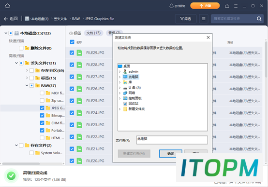
Task: Open the 文档 (13) tag tab
Action: pos(93,33)
